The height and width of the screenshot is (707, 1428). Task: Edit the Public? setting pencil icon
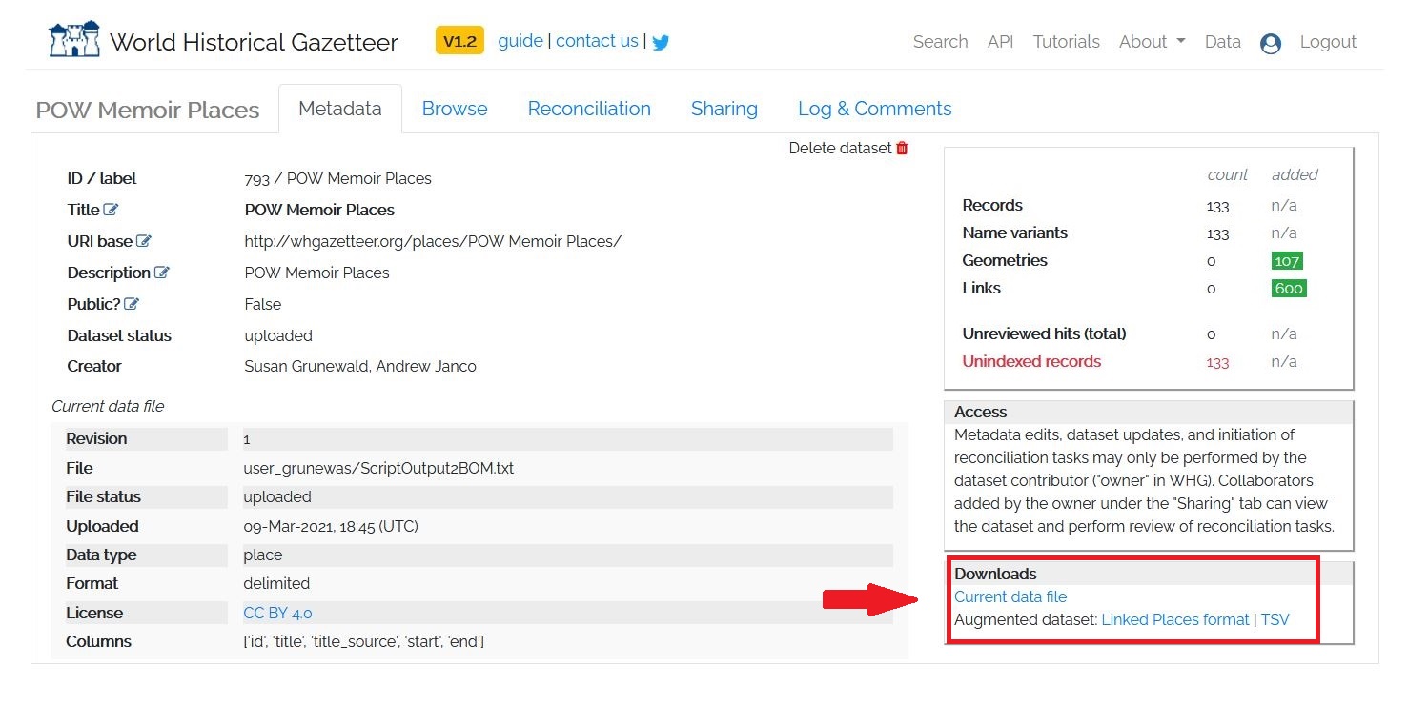[x=132, y=304]
